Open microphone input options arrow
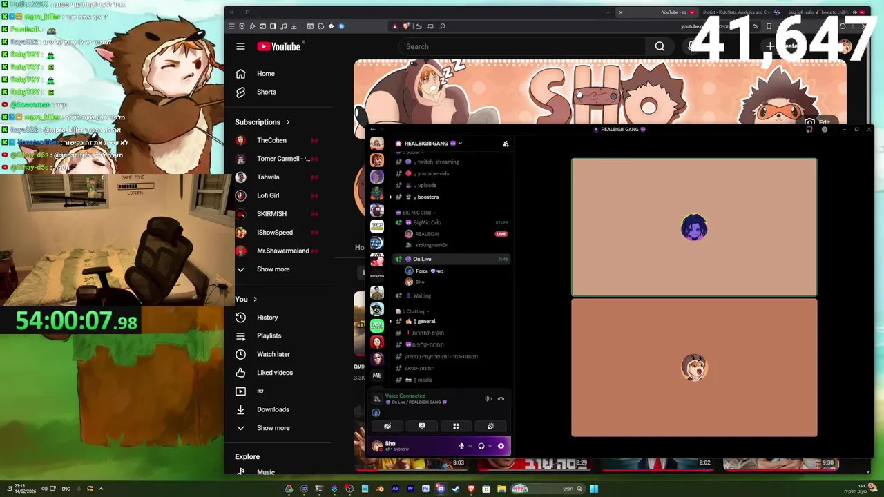This screenshot has width=884, height=497. [x=470, y=446]
